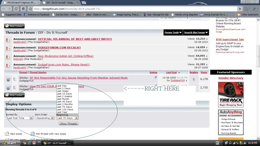Open the wrench settings menu
Viewport: 260px width, 146px height.
click(x=255, y=9)
